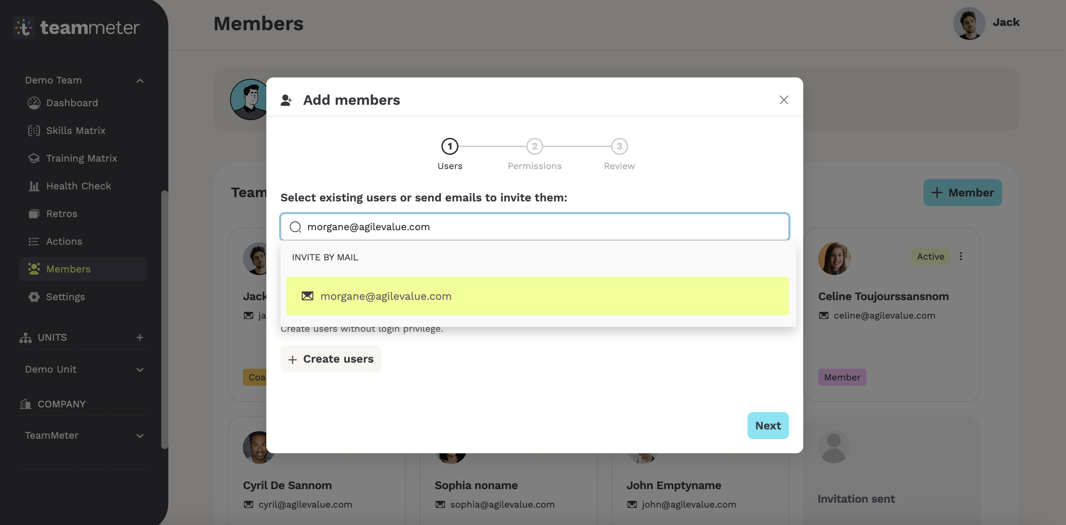Screen dimensions: 1066x525
Task: Expand the TeamMeter company dropdown
Action: (140, 435)
